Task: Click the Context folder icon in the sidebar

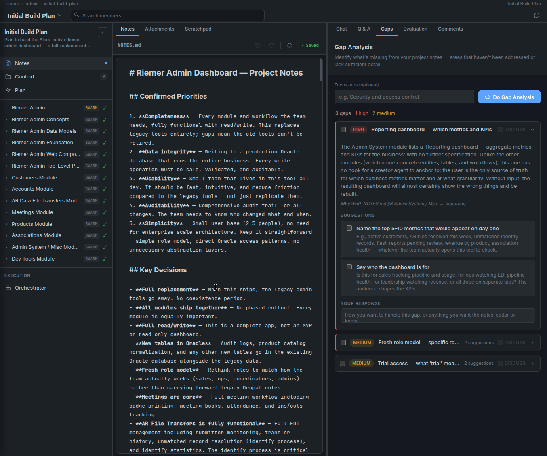Action: tap(8, 76)
